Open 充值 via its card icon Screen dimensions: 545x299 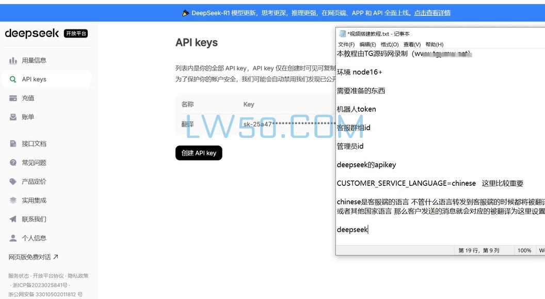(x=13, y=98)
